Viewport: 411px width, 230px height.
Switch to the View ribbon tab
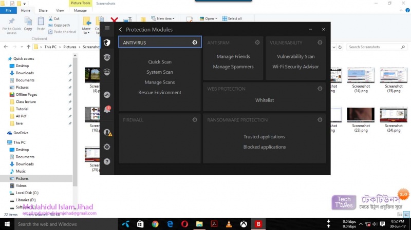pyautogui.click(x=60, y=10)
